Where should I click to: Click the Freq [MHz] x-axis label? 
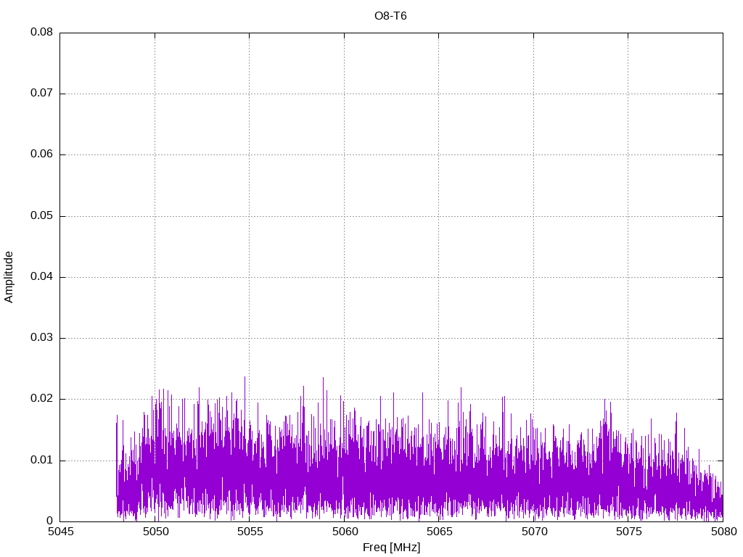[391, 548]
